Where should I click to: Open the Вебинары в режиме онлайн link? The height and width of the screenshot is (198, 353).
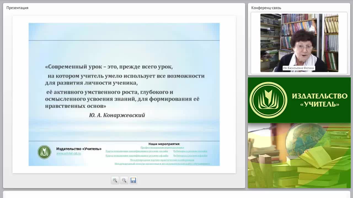190,151
